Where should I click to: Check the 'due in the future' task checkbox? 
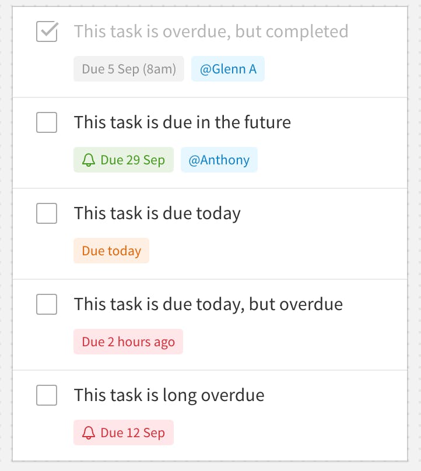47,122
